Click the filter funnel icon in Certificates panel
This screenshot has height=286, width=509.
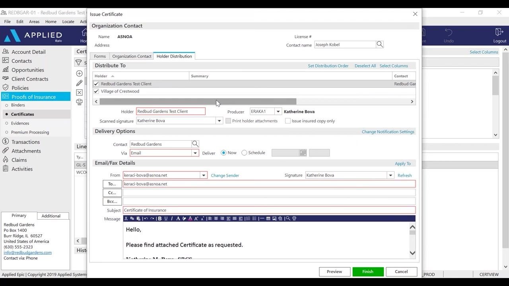tap(79, 63)
